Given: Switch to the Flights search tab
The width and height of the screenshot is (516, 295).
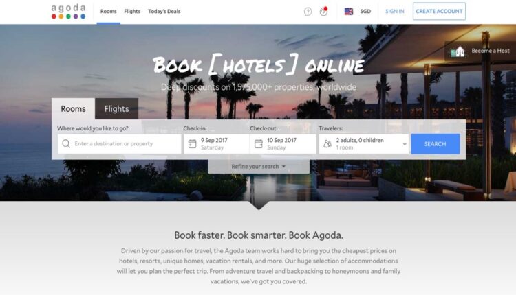Looking at the screenshot, I should pyautogui.click(x=116, y=108).
